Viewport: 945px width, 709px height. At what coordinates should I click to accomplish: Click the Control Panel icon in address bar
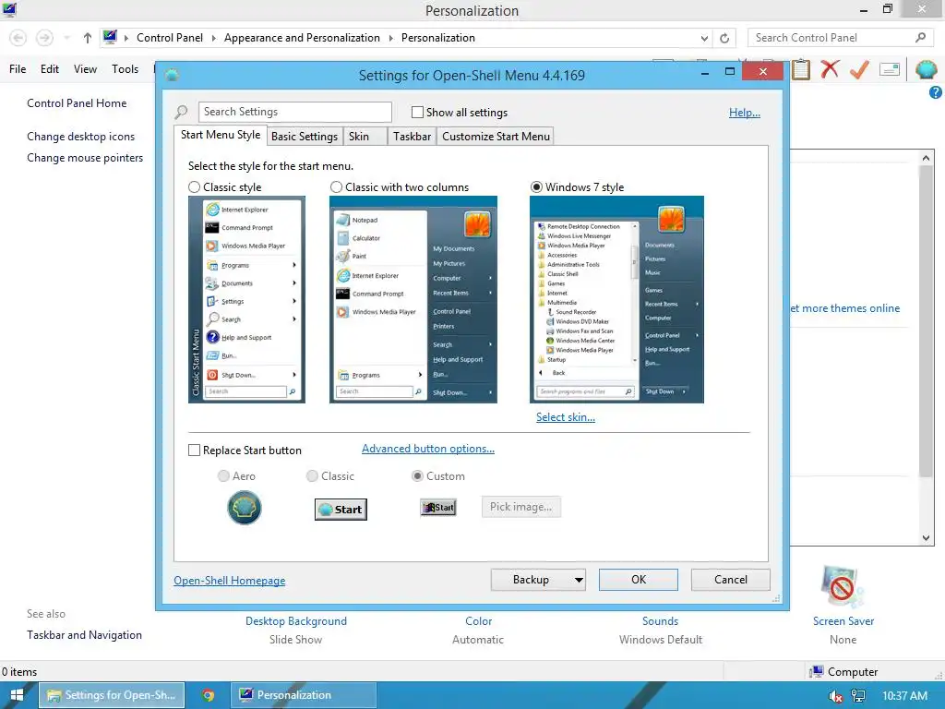click(x=110, y=37)
